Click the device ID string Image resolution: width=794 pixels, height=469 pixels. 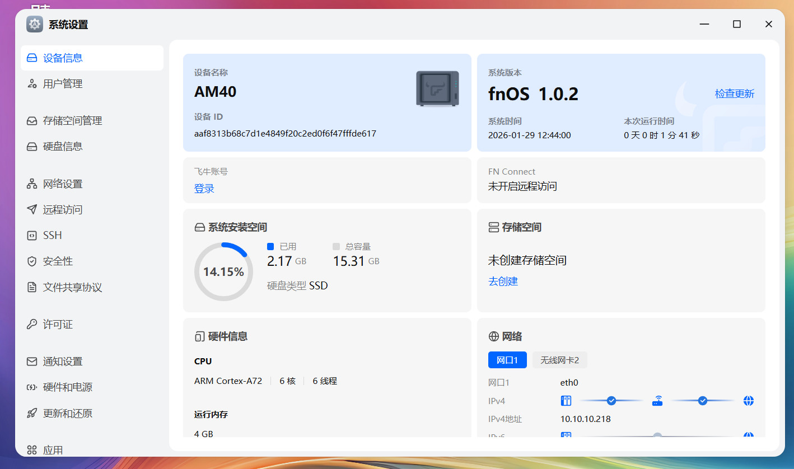click(x=285, y=134)
